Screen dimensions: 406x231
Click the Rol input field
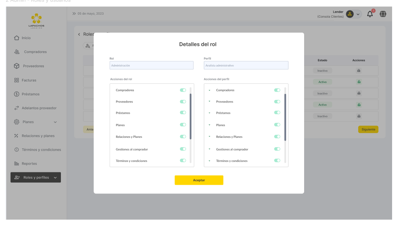point(151,65)
